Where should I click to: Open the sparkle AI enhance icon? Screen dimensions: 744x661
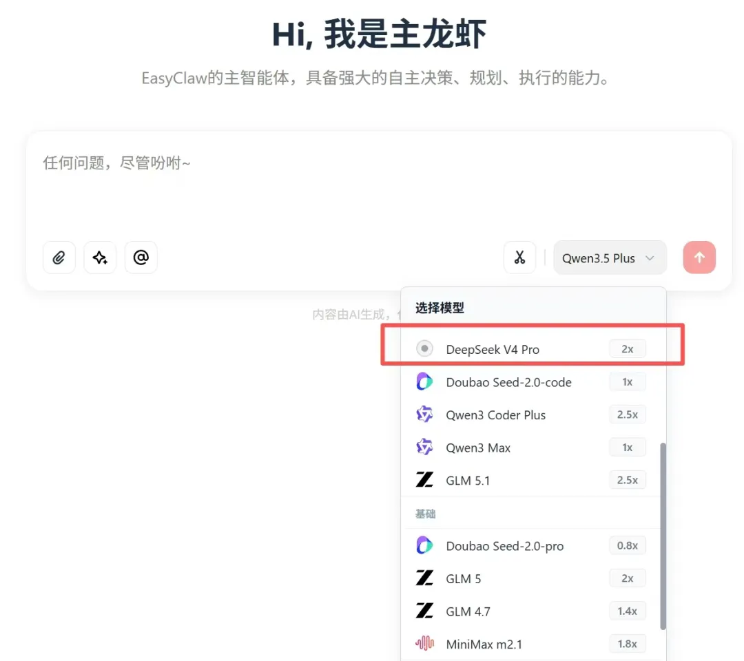pos(100,257)
